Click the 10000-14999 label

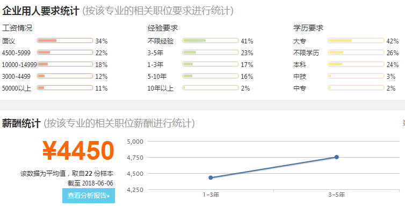tap(19, 65)
